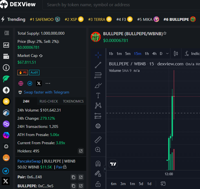
Task: Open the PancakeSwap link
Action: [x=29, y=161]
